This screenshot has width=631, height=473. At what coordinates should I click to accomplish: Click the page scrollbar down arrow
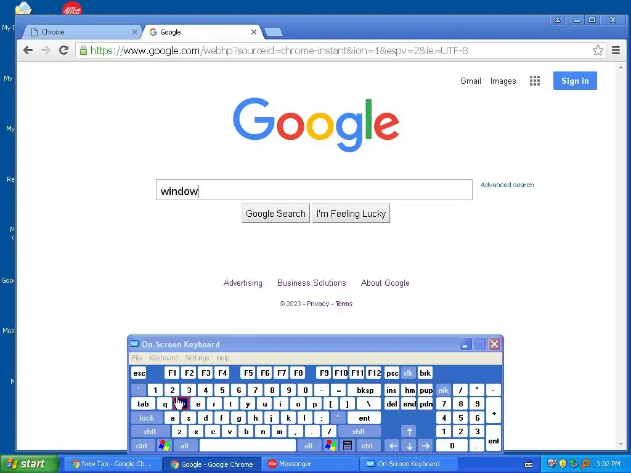621,444
